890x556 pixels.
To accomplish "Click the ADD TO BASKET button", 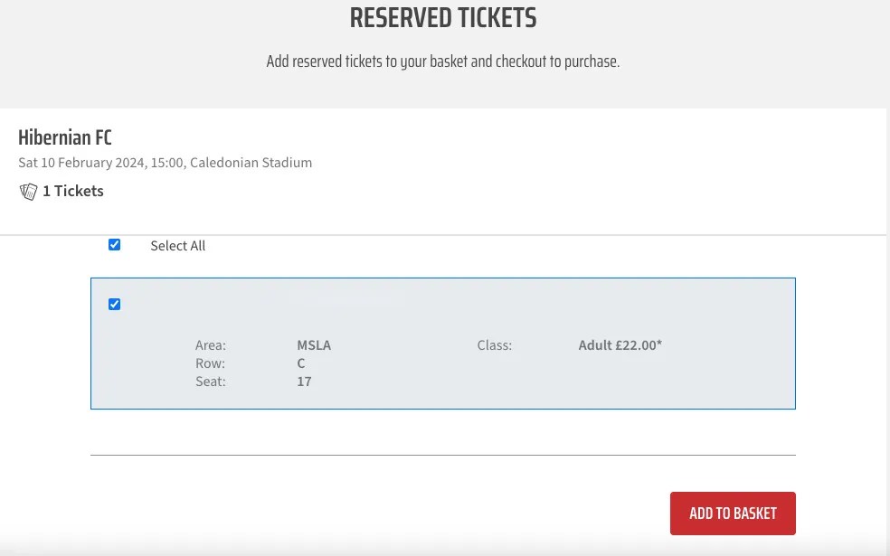I will (733, 513).
